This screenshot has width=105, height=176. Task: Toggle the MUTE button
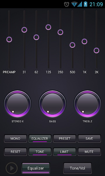[x=89, y=152]
